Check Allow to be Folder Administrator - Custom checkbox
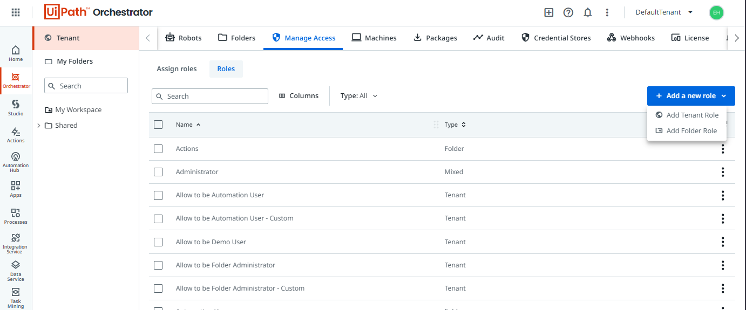 click(158, 288)
